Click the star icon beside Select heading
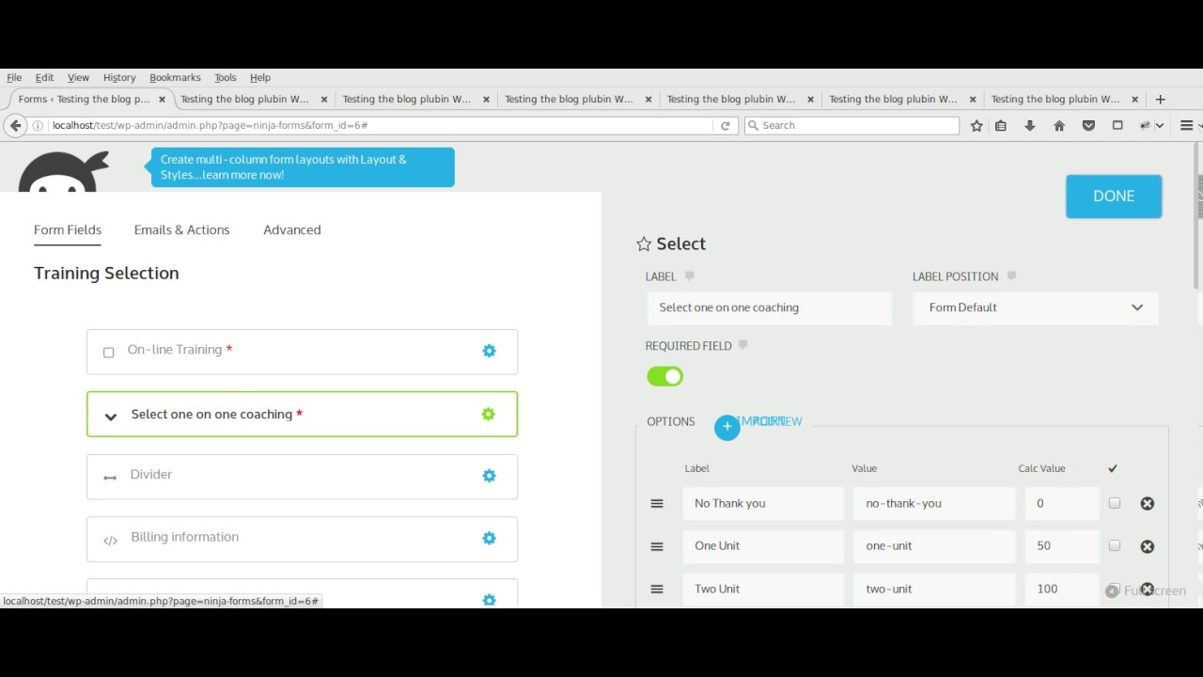Viewport: 1203px width, 677px height. 644,244
